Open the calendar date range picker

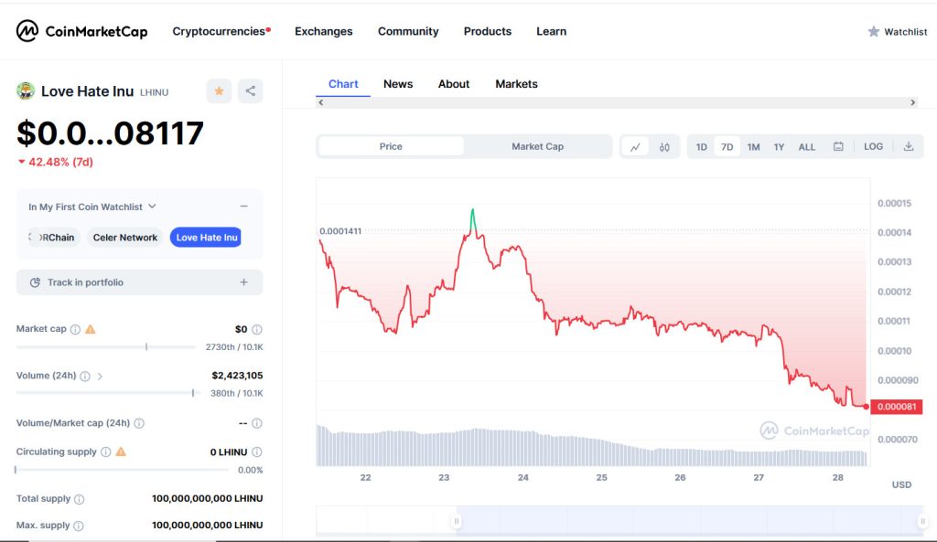pos(838,146)
